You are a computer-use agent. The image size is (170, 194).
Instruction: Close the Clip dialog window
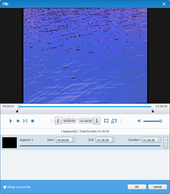click(164, 4)
